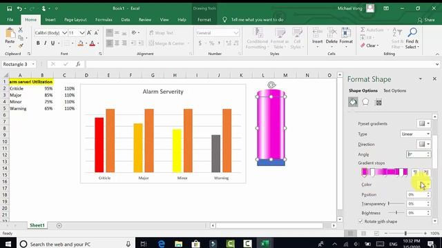
Task: Click the Fill Color bucket icon
Action: tap(80, 43)
